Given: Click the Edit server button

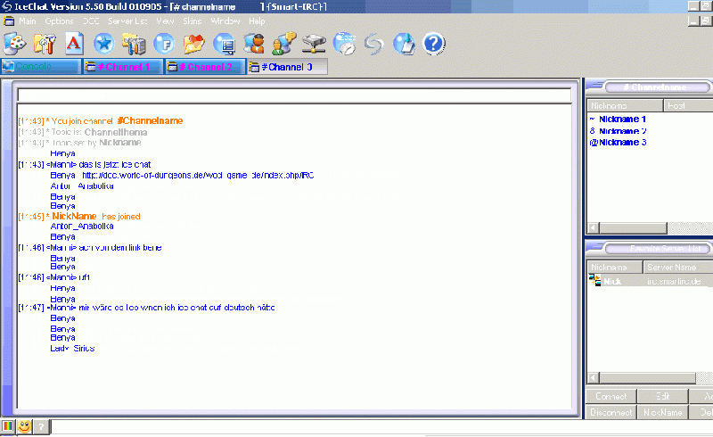Looking at the screenshot, I should pyautogui.click(x=662, y=397).
